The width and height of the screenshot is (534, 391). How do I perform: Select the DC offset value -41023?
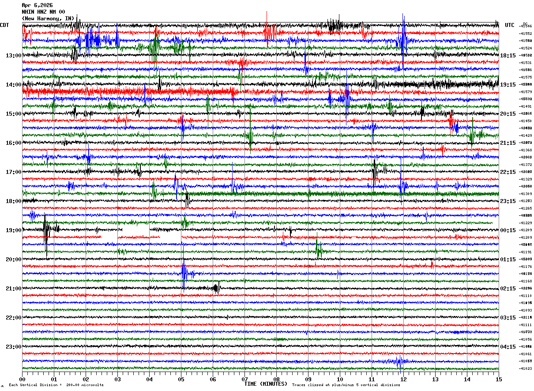525,368
